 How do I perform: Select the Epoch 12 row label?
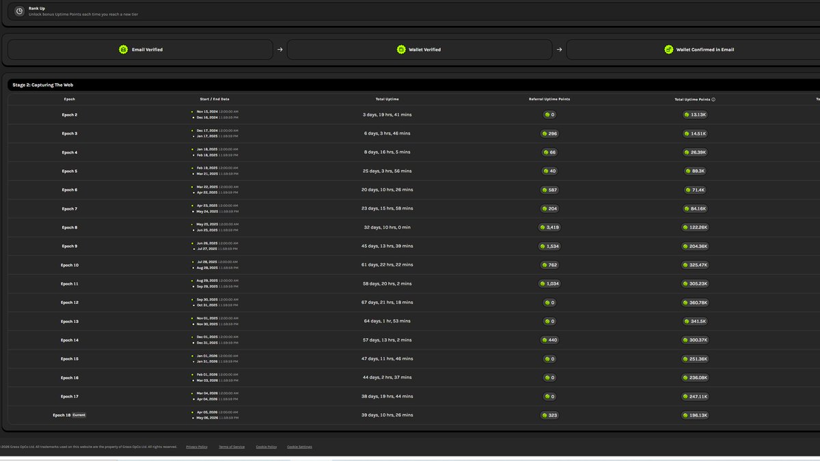pyautogui.click(x=70, y=303)
